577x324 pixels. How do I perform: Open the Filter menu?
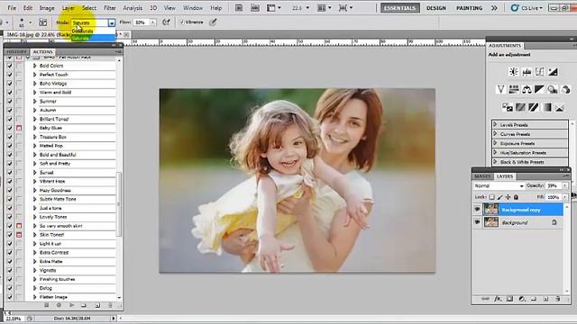(x=110, y=8)
